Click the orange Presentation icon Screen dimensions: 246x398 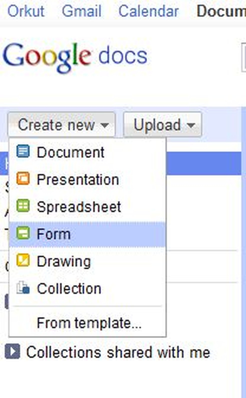coord(23,179)
